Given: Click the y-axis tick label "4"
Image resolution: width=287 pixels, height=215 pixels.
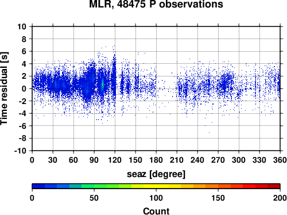Looking at the screenshot, I should coord(24,64).
